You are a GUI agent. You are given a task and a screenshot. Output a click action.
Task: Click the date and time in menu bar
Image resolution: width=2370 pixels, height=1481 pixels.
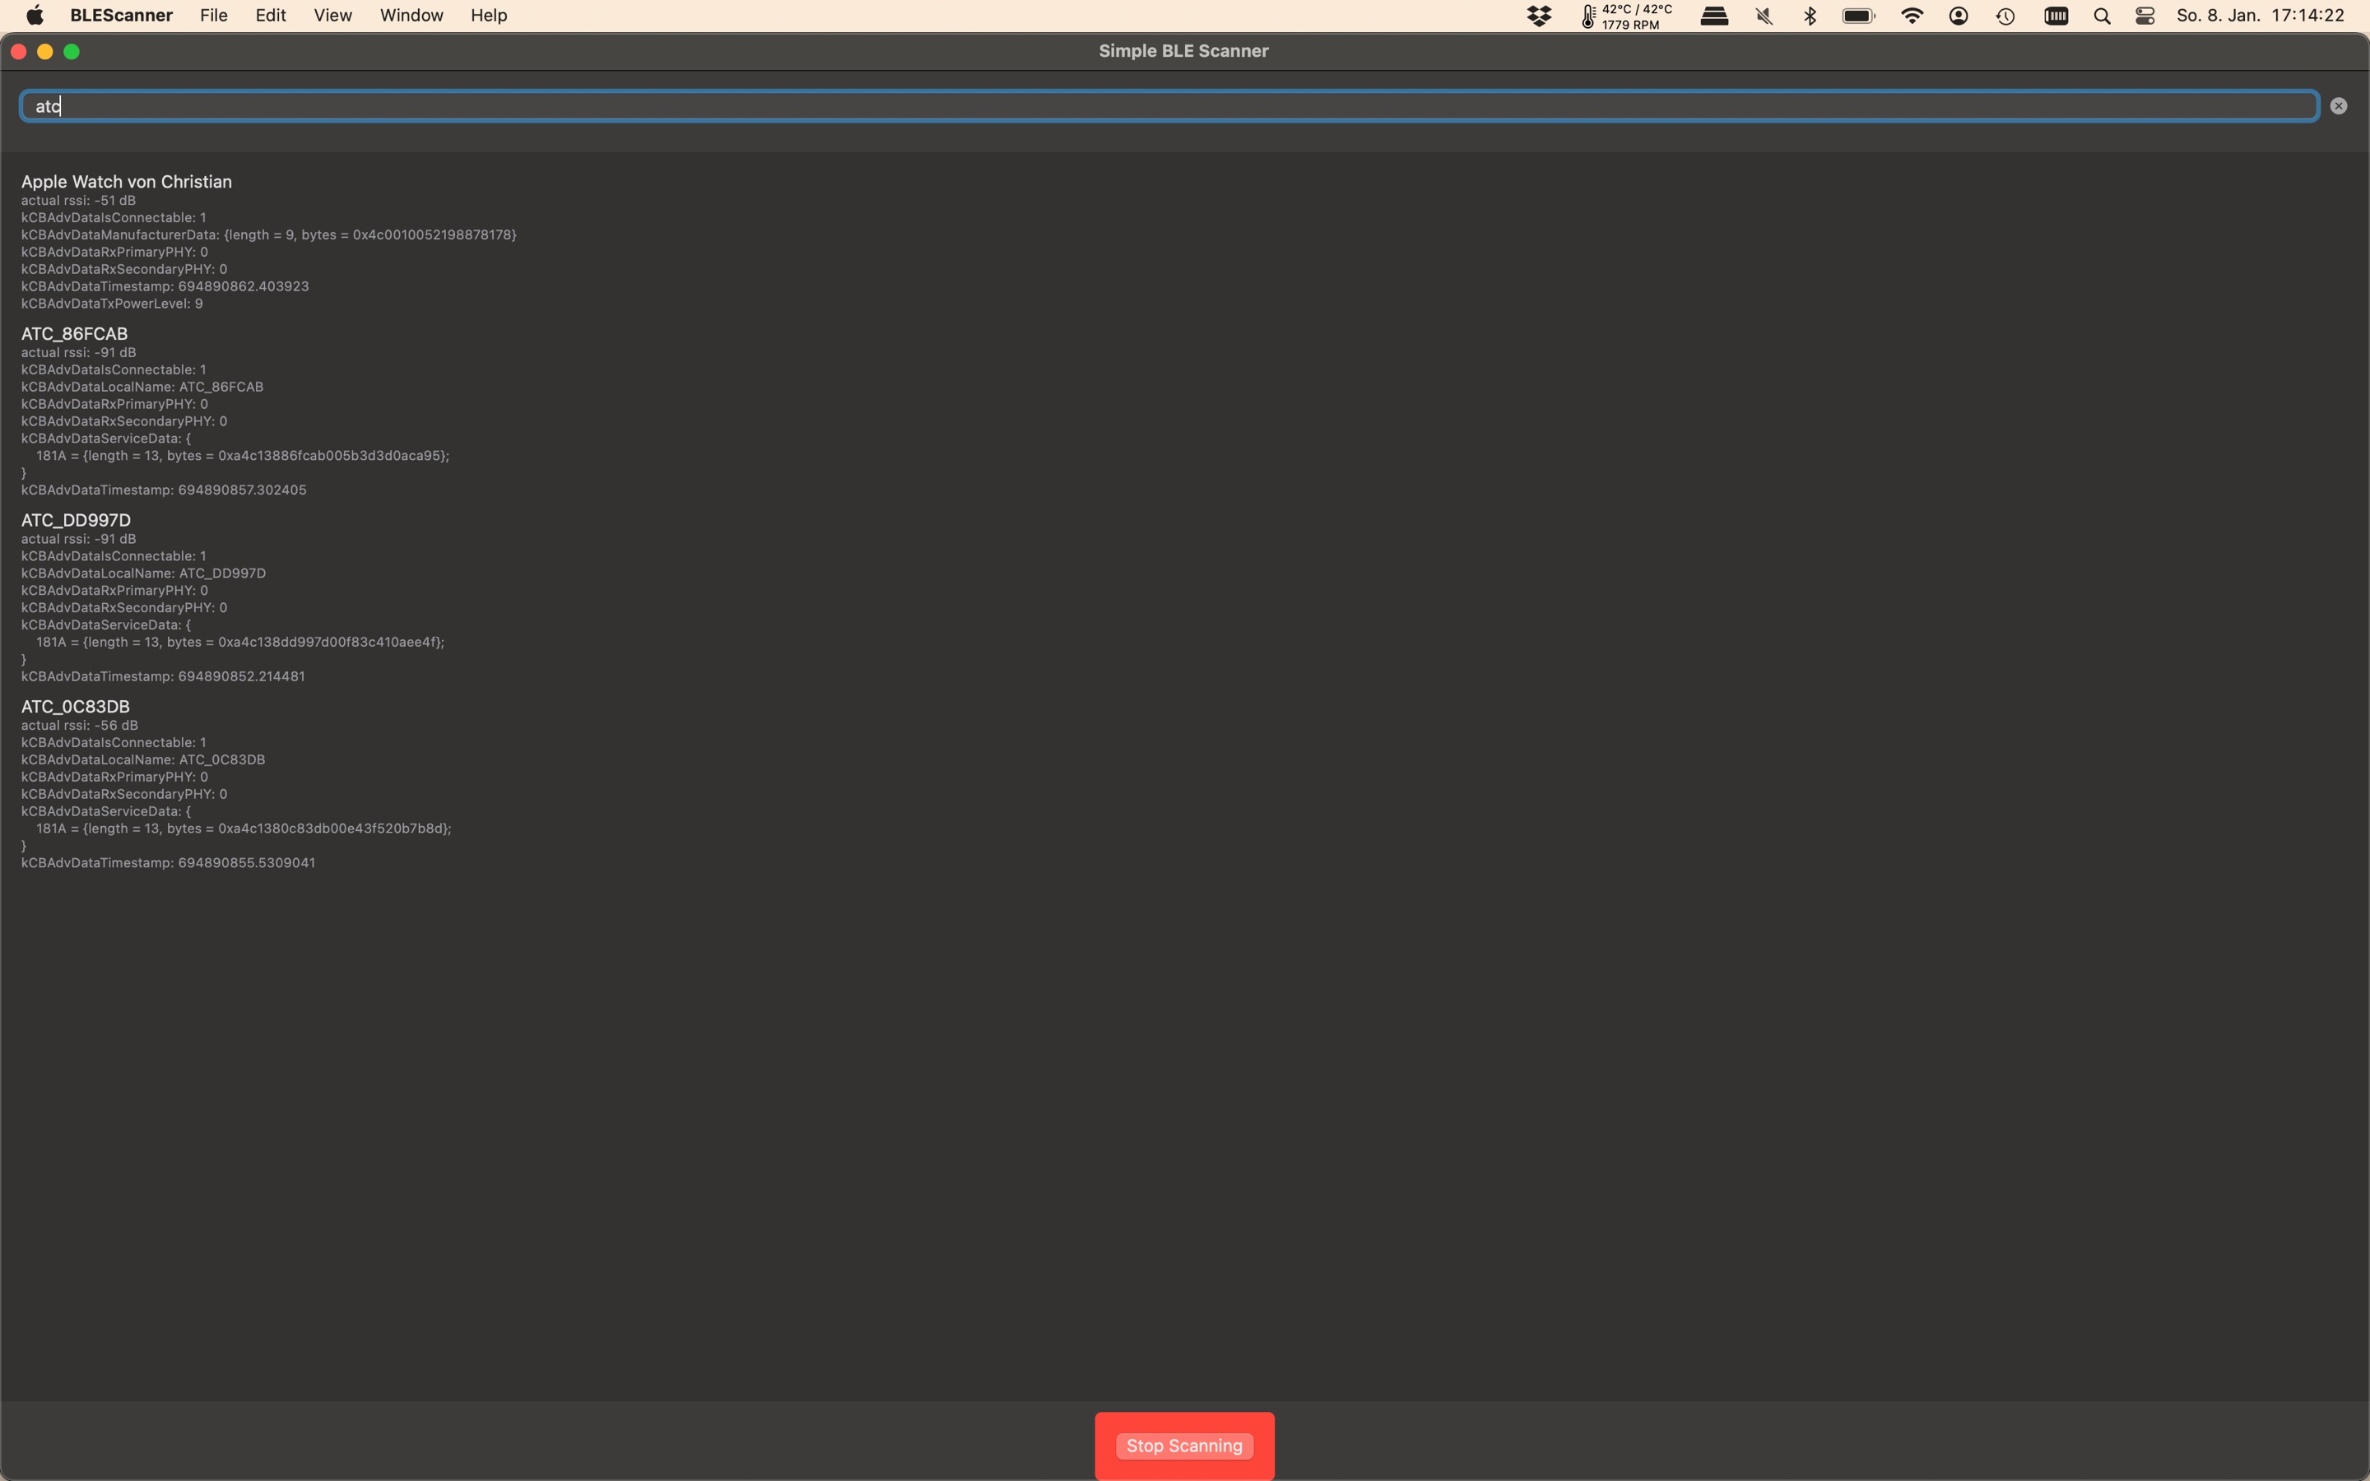click(x=2261, y=16)
